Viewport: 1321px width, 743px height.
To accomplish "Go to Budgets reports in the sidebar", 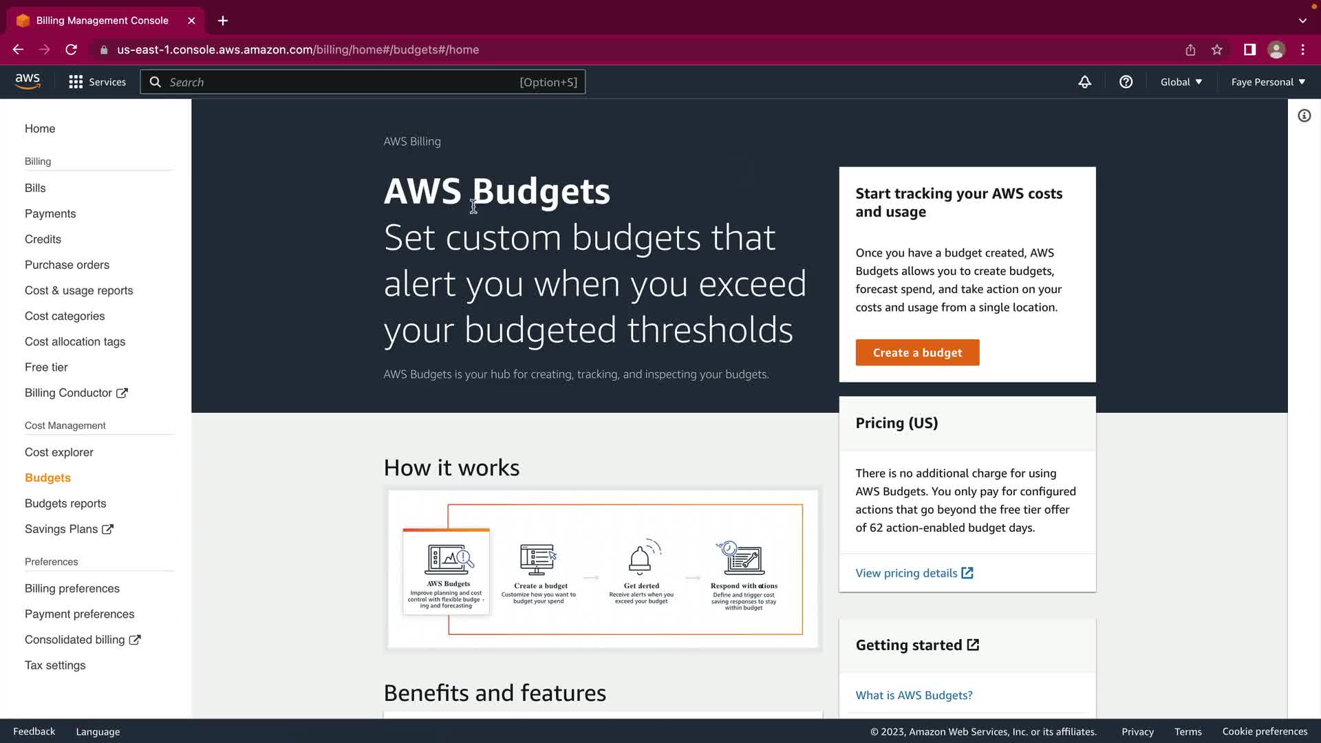I will pyautogui.click(x=65, y=503).
